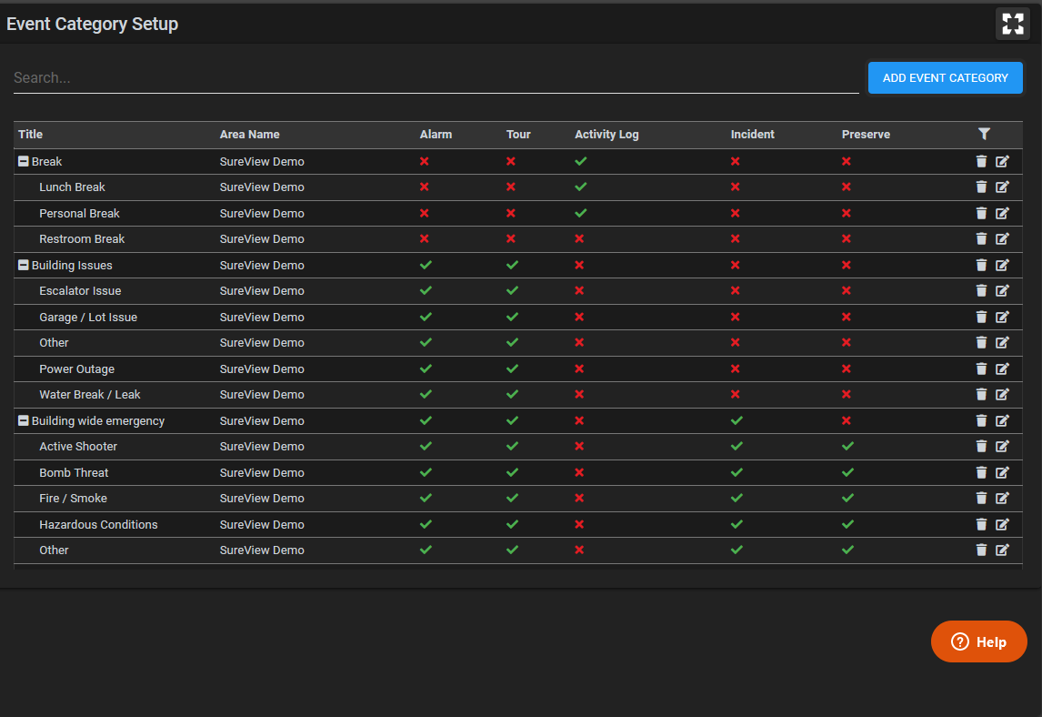Delete the Lunch Break row

click(x=981, y=187)
